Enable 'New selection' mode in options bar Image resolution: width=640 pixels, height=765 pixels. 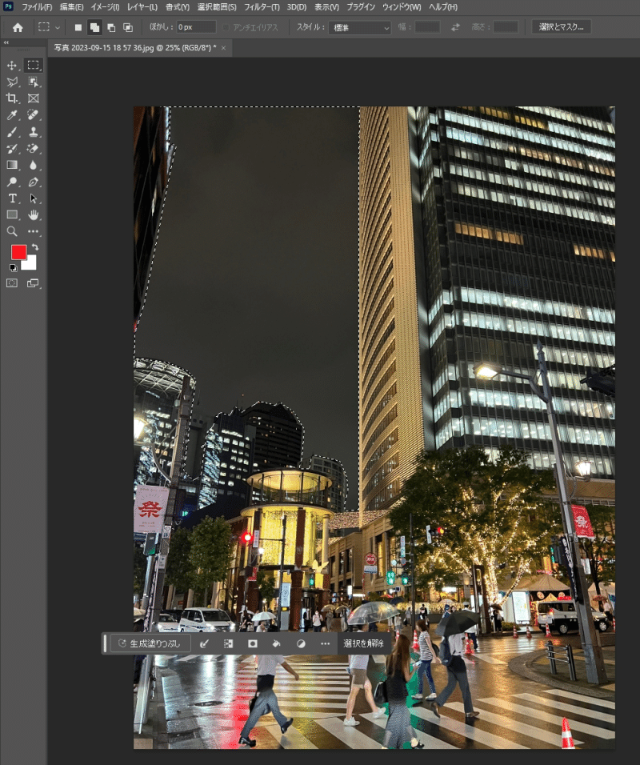click(78, 27)
